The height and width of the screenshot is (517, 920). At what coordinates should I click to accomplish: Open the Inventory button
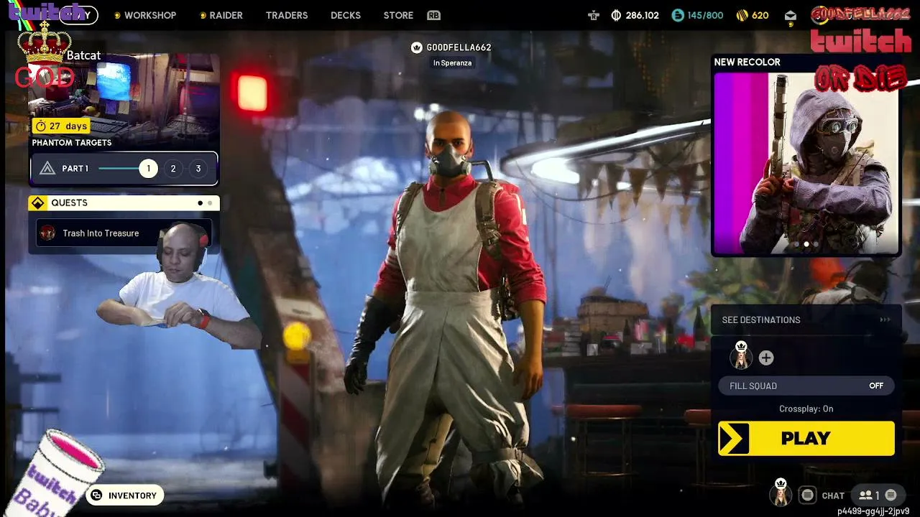click(x=125, y=495)
